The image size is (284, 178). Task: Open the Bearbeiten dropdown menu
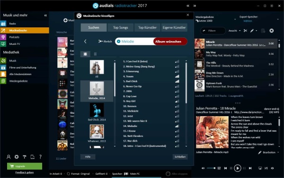pyautogui.click(x=269, y=153)
